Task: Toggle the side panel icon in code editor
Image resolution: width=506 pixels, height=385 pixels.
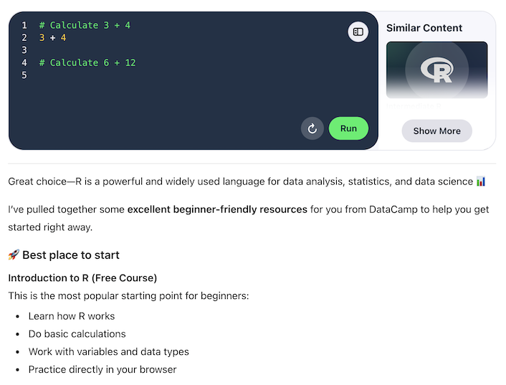Action: pyautogui.click(x=358, y=32)
